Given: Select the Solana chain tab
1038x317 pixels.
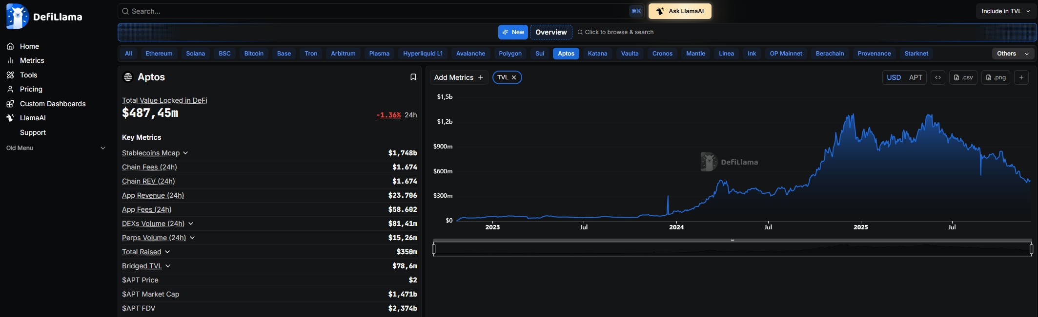Looking at the screenshot, I should [x=195, y=54].
